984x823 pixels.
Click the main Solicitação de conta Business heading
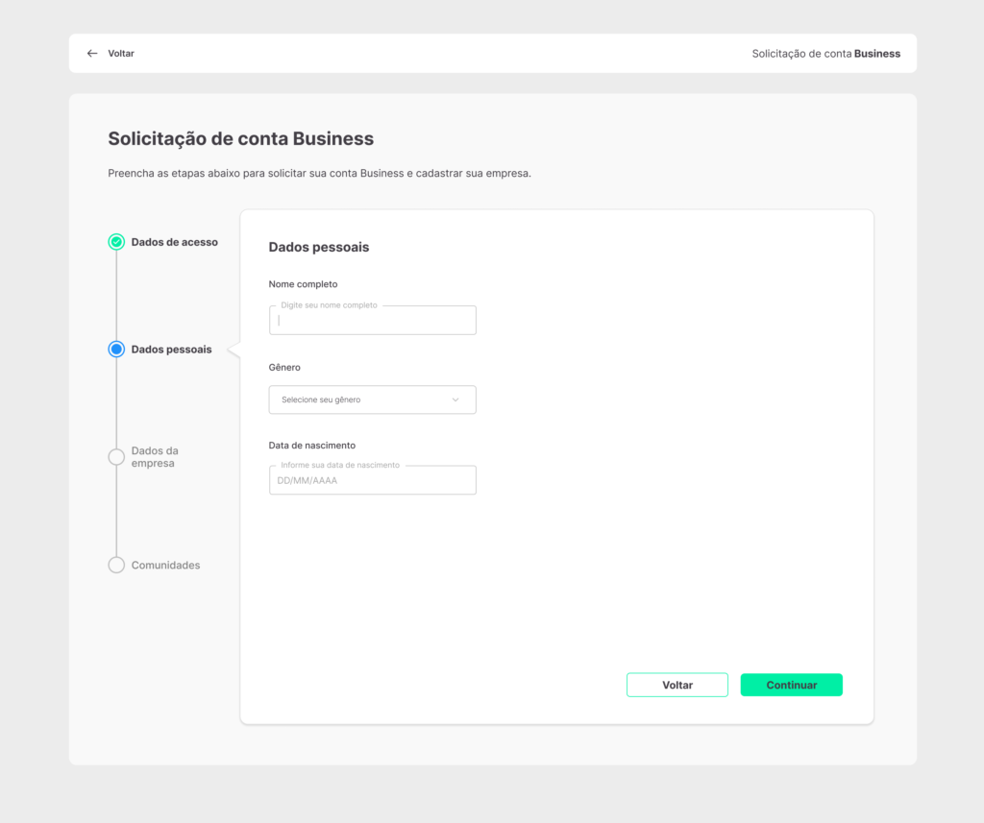(241, 138)
